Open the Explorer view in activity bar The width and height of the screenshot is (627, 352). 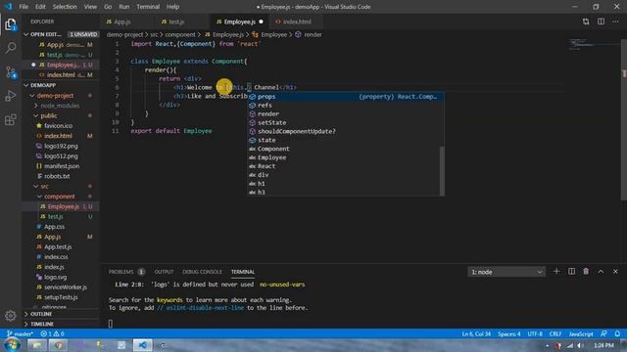tap(11, 24)
